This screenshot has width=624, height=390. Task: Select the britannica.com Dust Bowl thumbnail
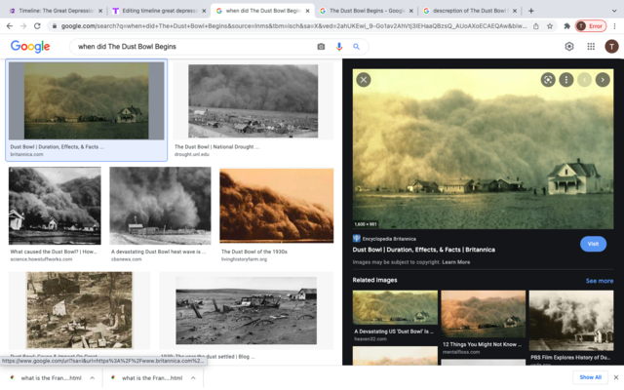pyautogui.click(x=87, y=100)
